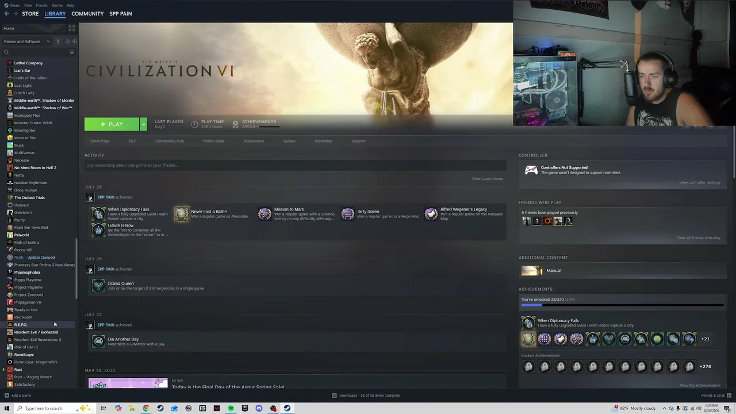Go forward with the navigation forward arrow
This screenshot has height=414, width=736.
(x=15, y=14)
